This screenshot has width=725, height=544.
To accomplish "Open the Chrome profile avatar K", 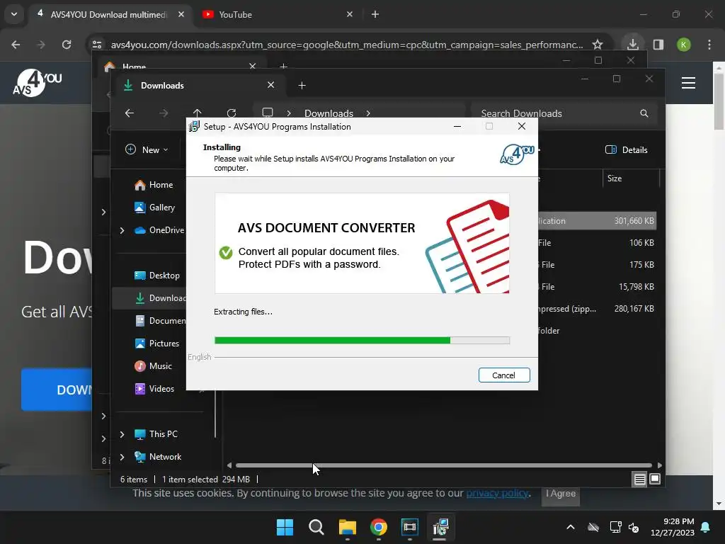I will (684, 45).
